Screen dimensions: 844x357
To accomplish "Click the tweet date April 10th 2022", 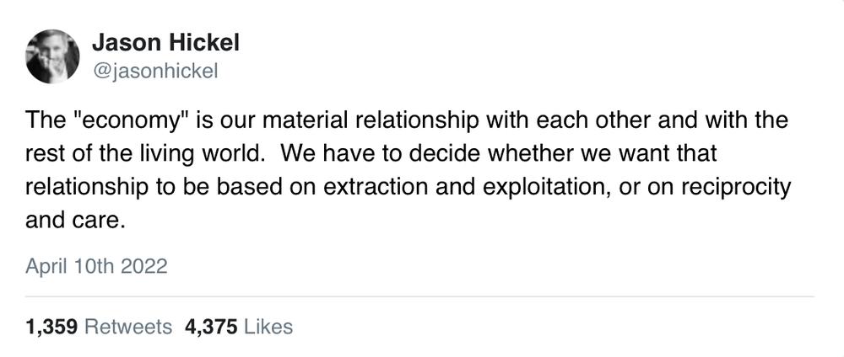I will click(x=96, y=267).
